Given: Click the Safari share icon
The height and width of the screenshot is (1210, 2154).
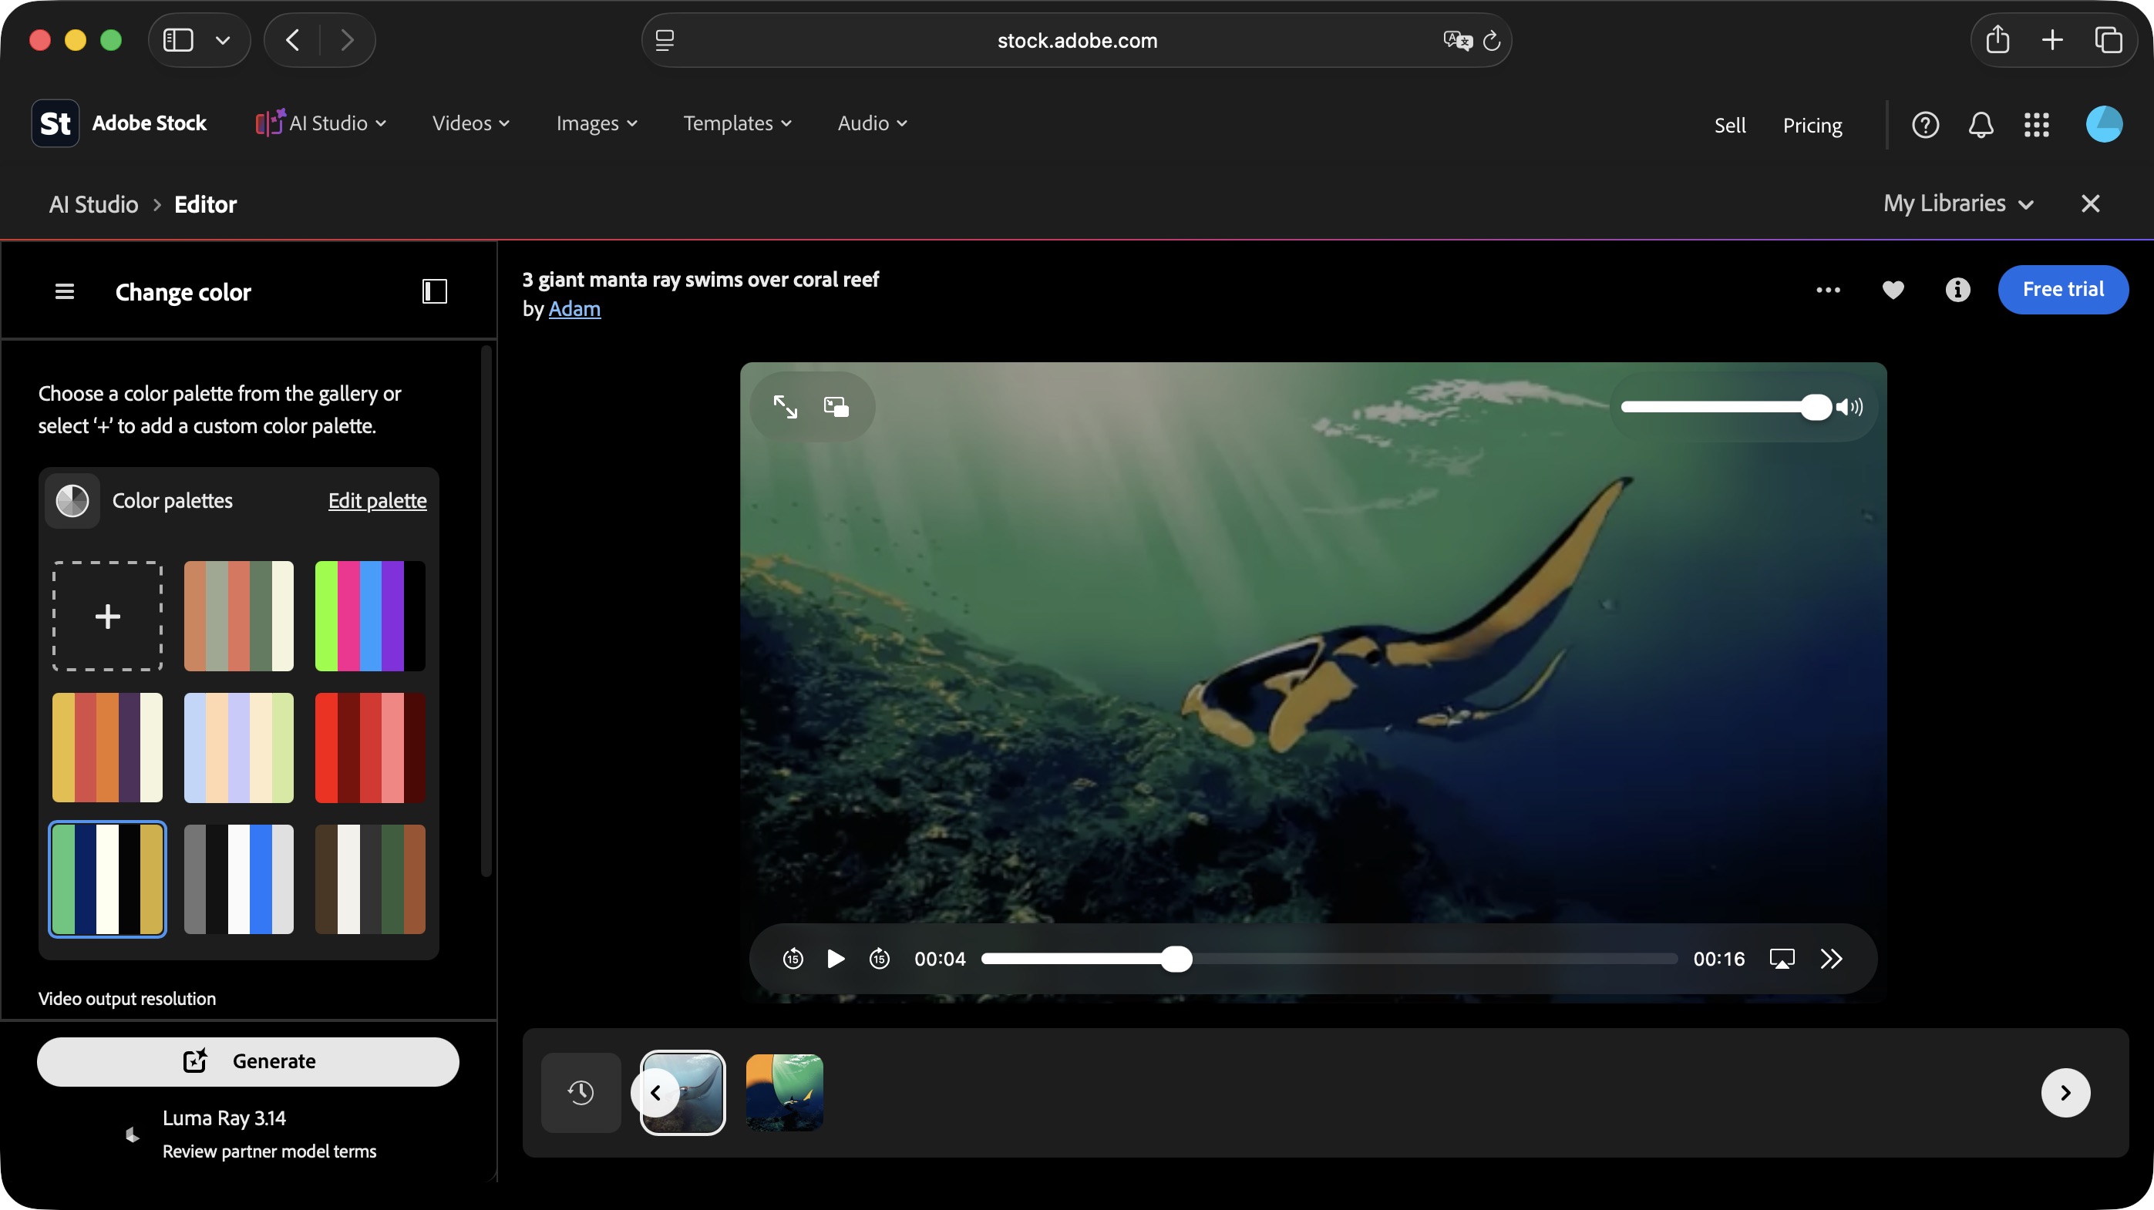Looking at the screenshot, I should pyautogui.click(x=1997, y=39).
